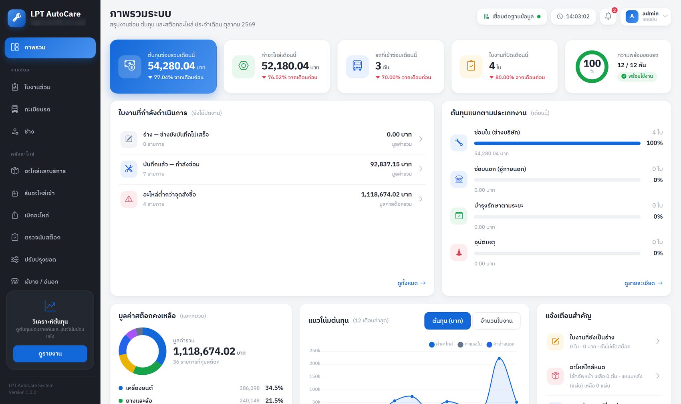The image size is (681, 404).
Task: Click the LPT AutoCare wrench logo
Action: (16, 18)
